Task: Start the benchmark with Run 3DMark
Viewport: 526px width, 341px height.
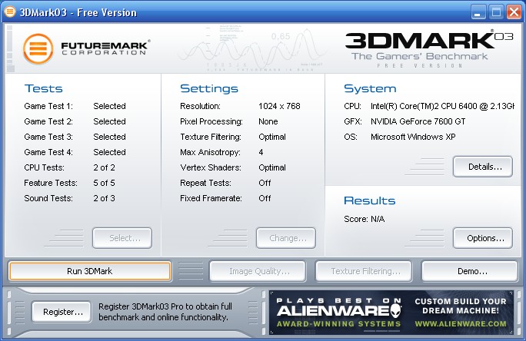Action: [x=90, y=271]
